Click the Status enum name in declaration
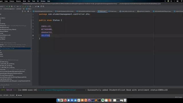183x103 pixels. pos(56,20)
